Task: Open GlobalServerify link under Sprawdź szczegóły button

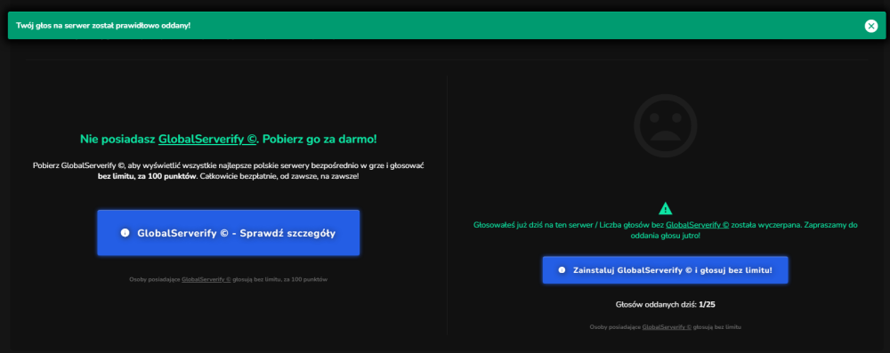Action: tap(206, 279)
